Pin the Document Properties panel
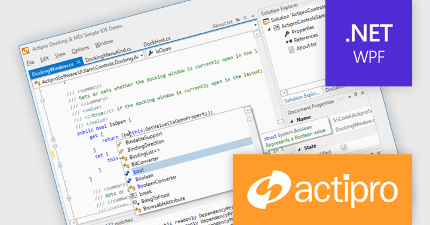This screenshot has height=225, width=430. pos(356,95)
